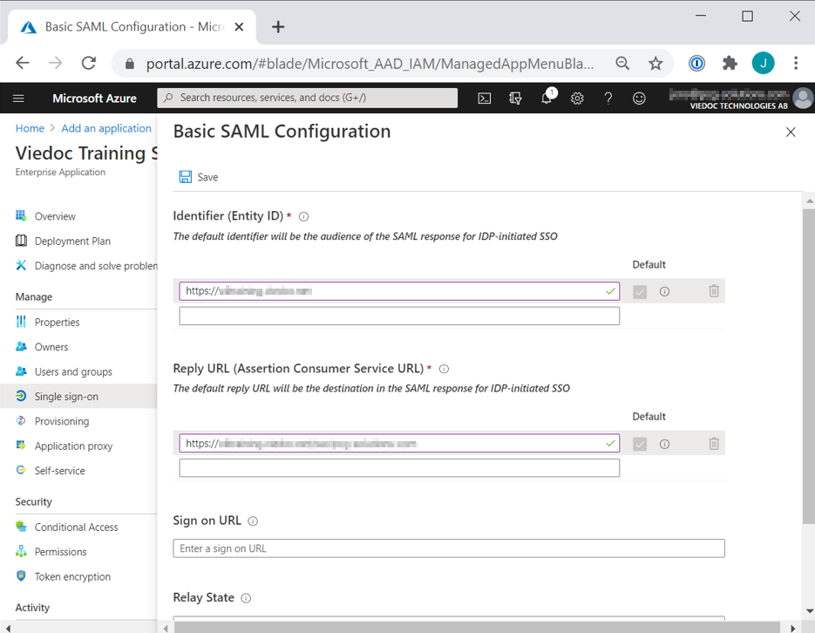Open portal settings gear icon

[577, 99]
